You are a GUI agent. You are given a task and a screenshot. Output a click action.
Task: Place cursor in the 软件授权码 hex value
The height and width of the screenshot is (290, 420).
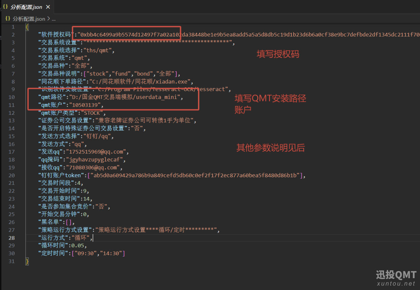pyautogui.click(x=237, y=35)
